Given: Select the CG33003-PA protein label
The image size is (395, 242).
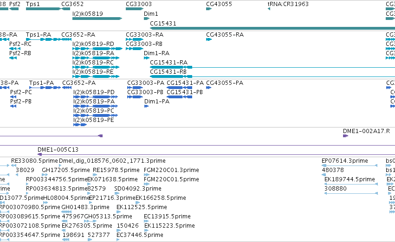Looking at the screenshot, I should pyautogui.click(x=146, y=83).
